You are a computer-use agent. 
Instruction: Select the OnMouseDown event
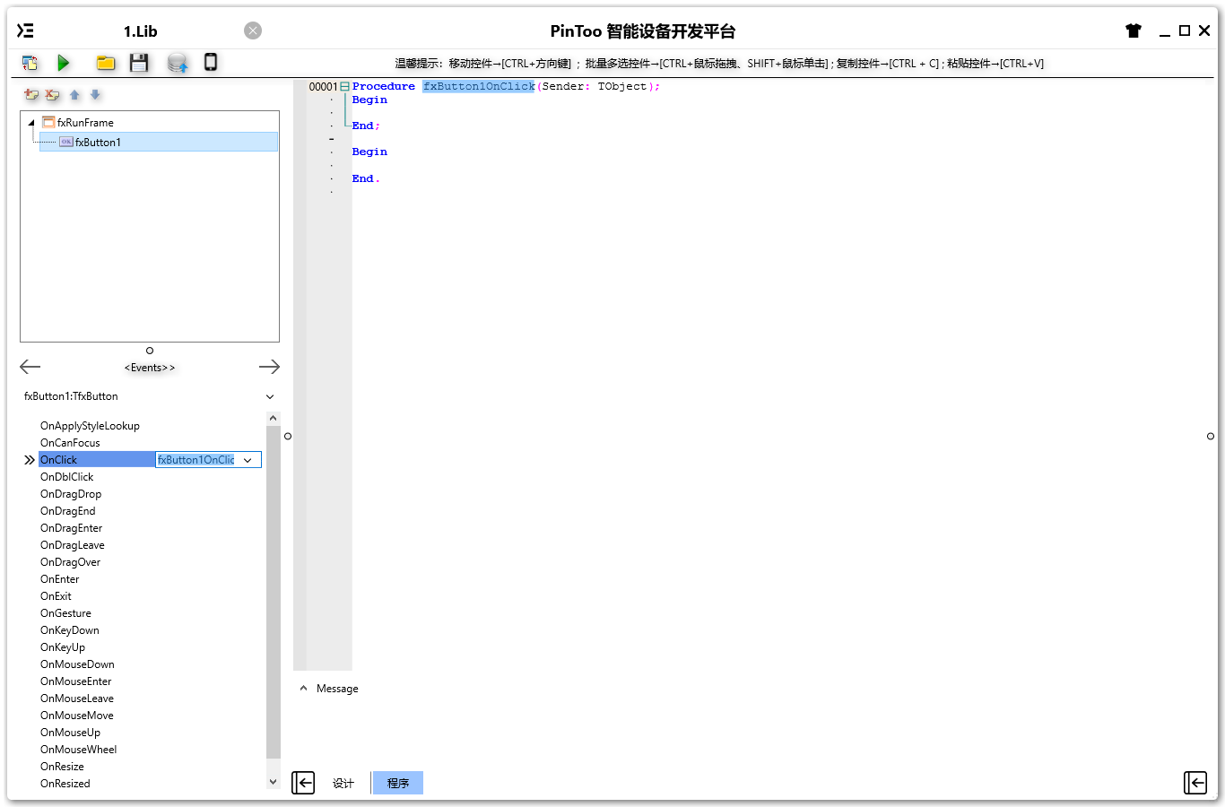77,664
